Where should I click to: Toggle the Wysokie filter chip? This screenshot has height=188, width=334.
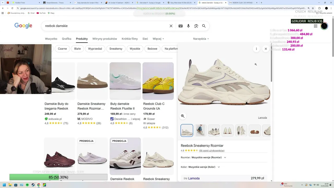[x=135, y=49]
